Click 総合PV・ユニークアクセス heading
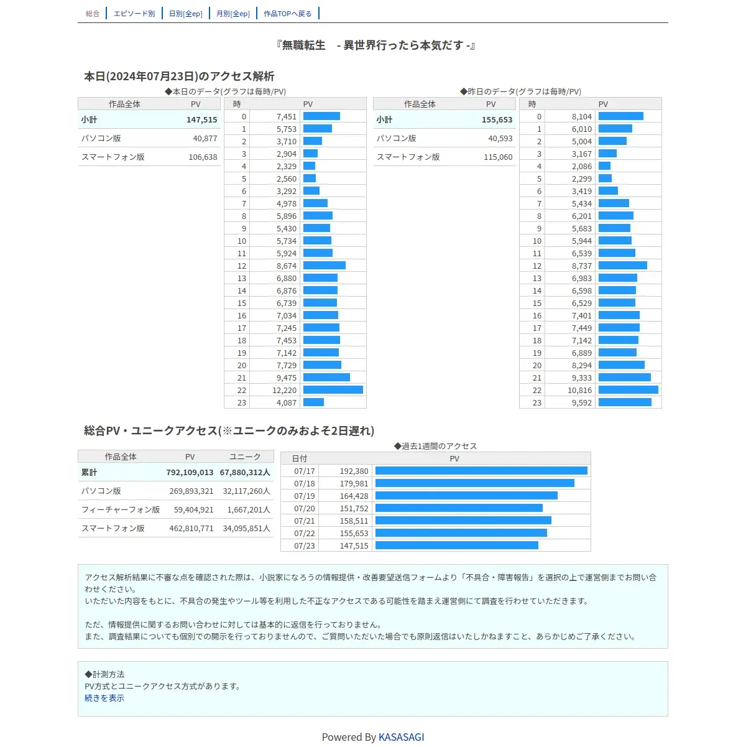746x747 pixels. click(229, 430)
